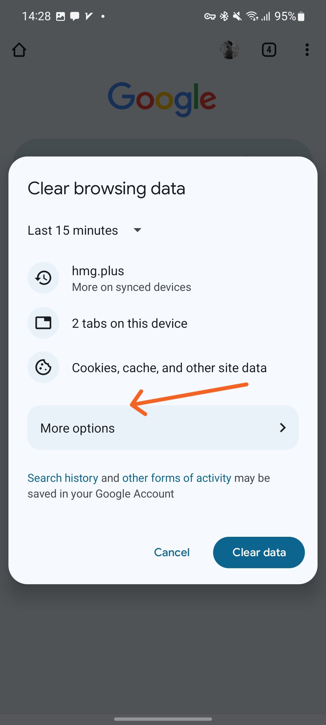Tap the battery icon in status bar

click(301, 16)
